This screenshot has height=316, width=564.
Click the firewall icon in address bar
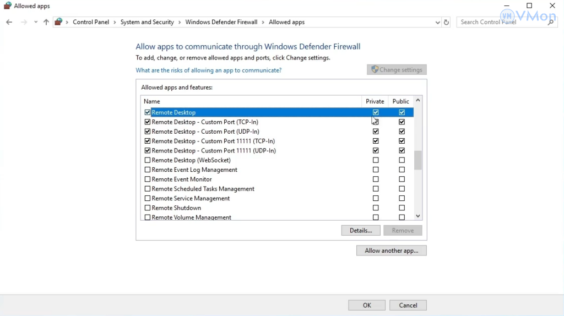tap(58, 22)
